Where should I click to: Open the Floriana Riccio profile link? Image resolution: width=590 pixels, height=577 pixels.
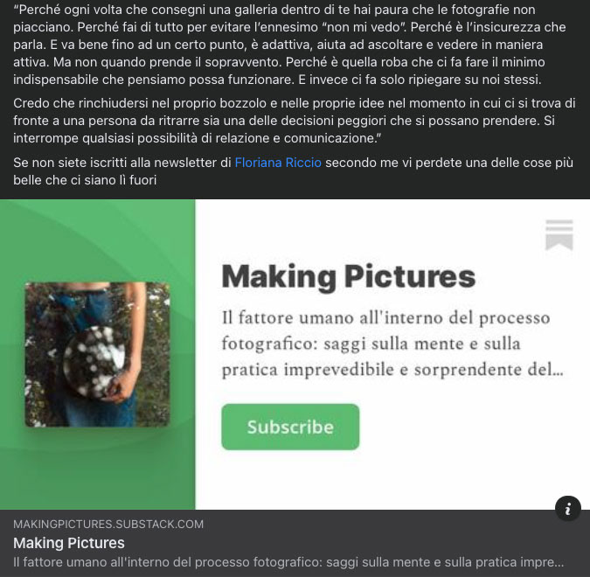pos(278,163)
